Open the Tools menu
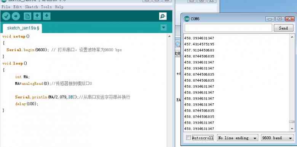The image size is (297, 147). click(46, 7)
